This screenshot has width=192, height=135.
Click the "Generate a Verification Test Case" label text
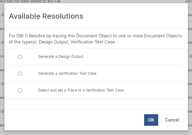point(67,73)
